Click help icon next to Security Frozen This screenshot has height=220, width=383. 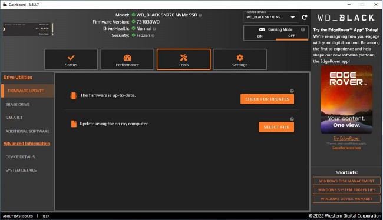(x=153, y=36)
